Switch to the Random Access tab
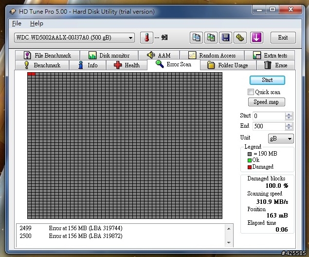Screen dimensions: 309x257 212,55
